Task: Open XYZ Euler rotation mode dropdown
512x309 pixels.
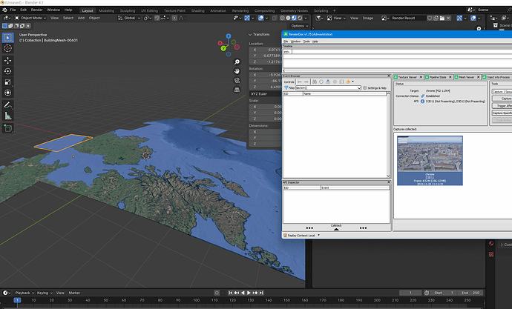Action: click(x=265, y=94)
